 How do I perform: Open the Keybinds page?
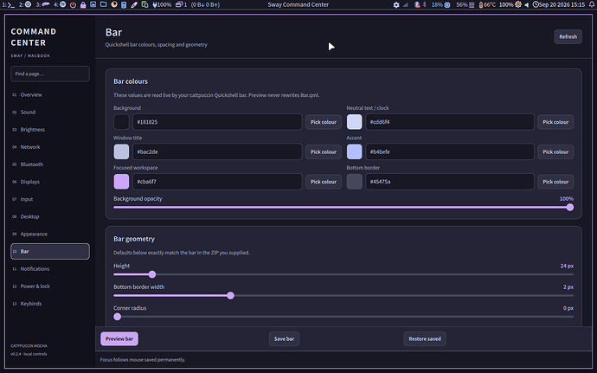[50, 304]
